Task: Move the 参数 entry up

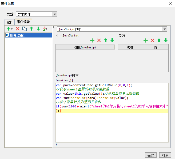Action: (x=159, y=40)
